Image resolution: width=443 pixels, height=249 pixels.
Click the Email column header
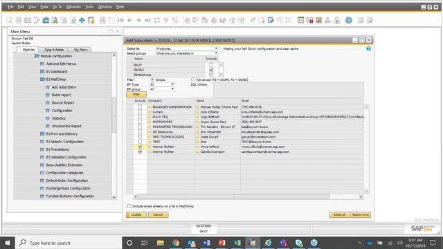point(302,101)
